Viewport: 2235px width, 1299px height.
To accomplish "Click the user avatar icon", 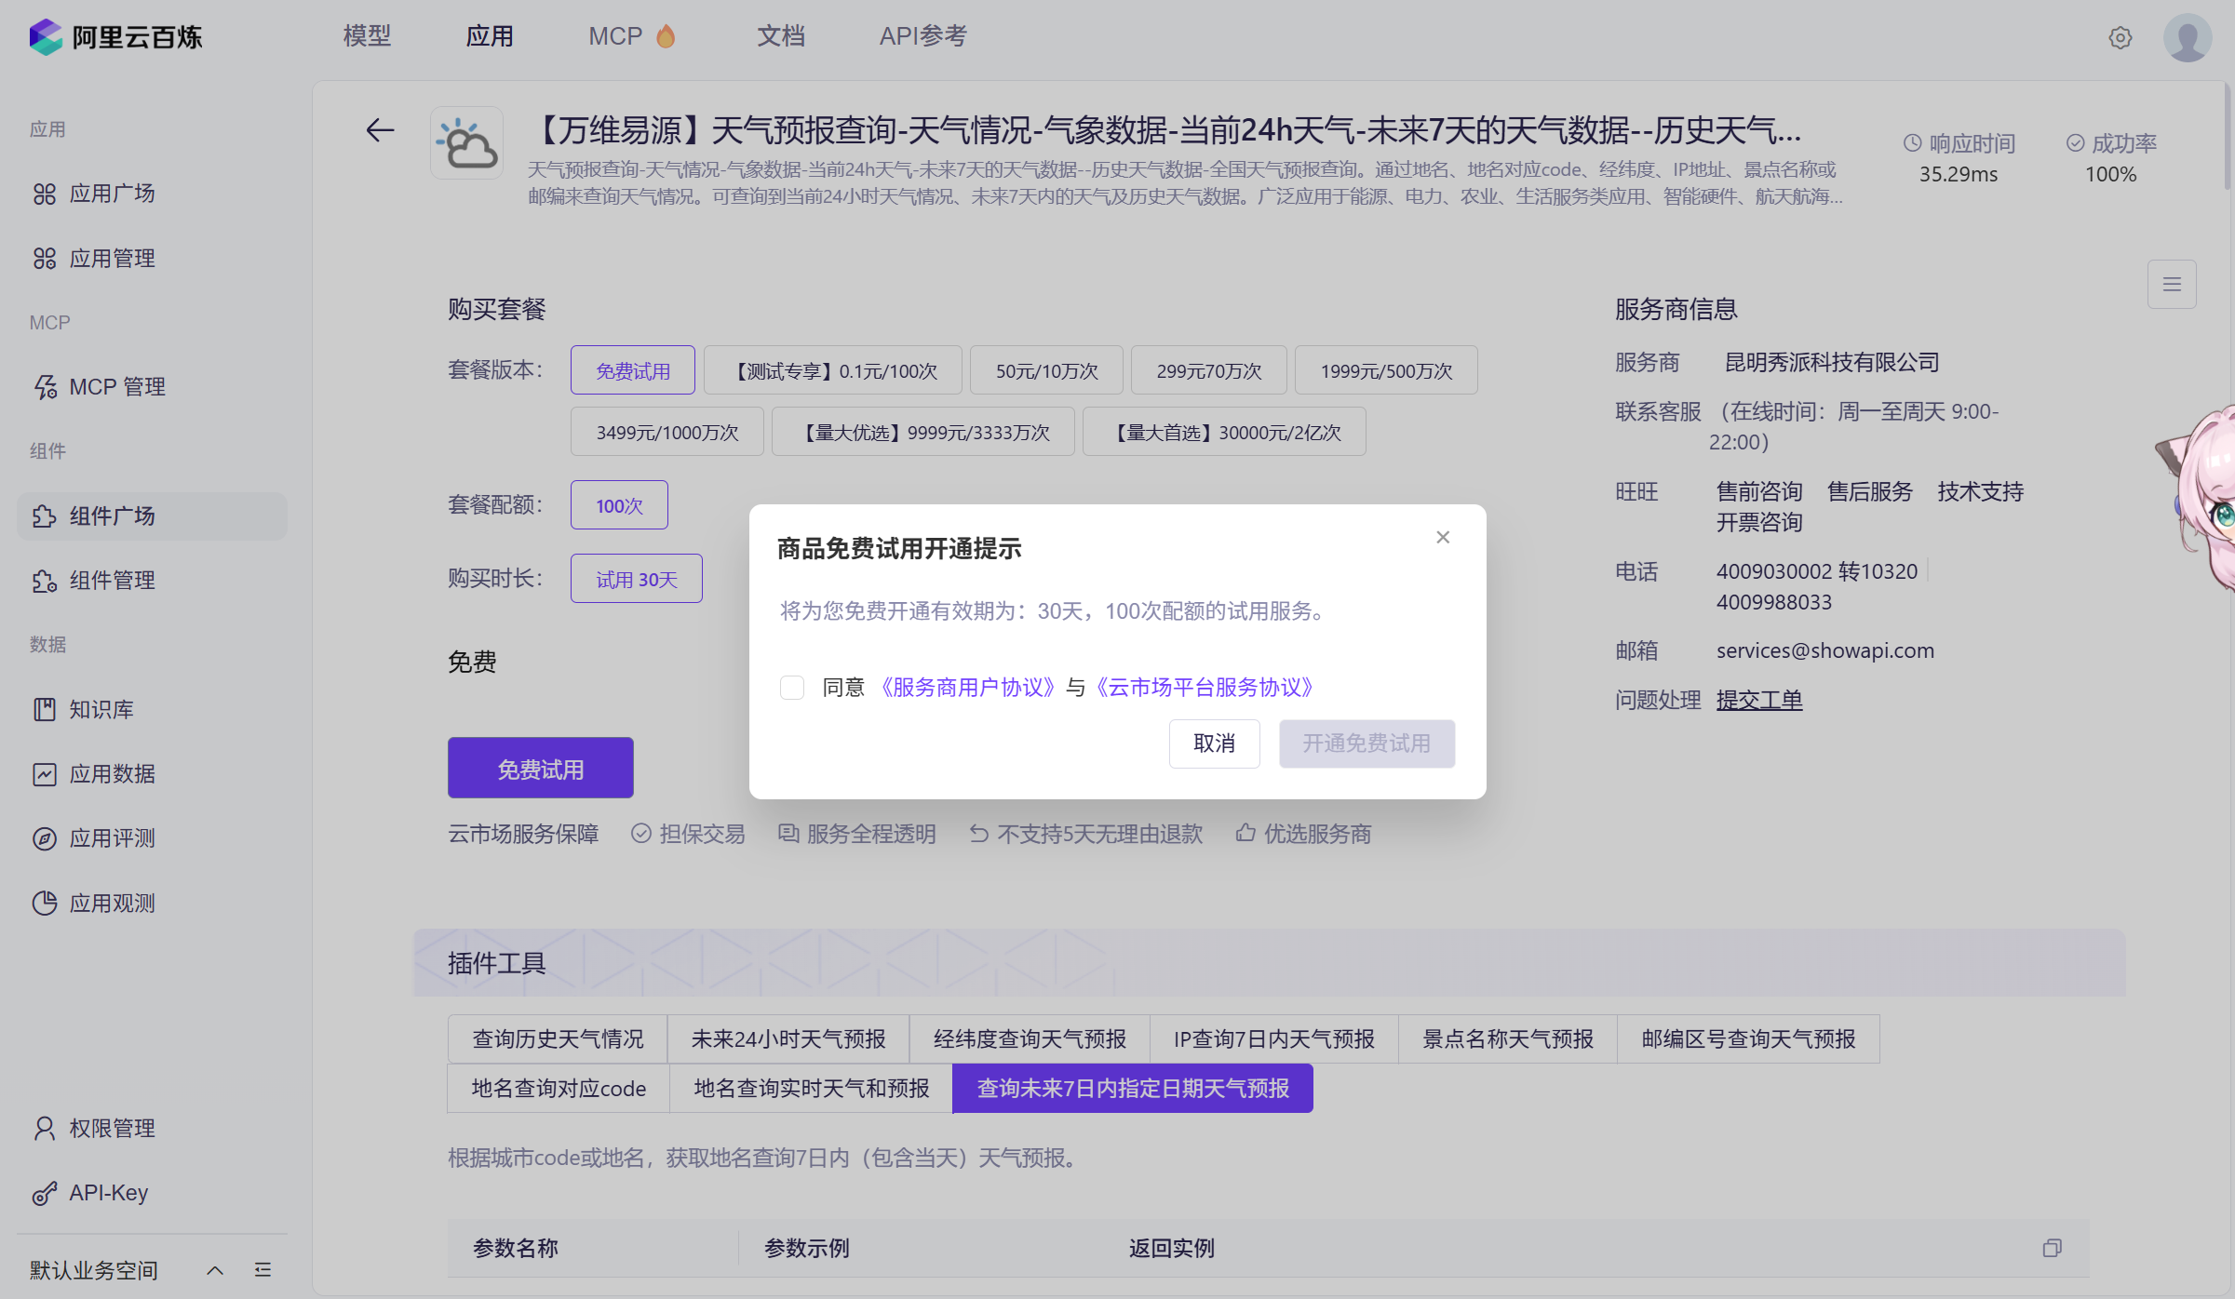I will pyautogui.click(x=2187, y=38).
